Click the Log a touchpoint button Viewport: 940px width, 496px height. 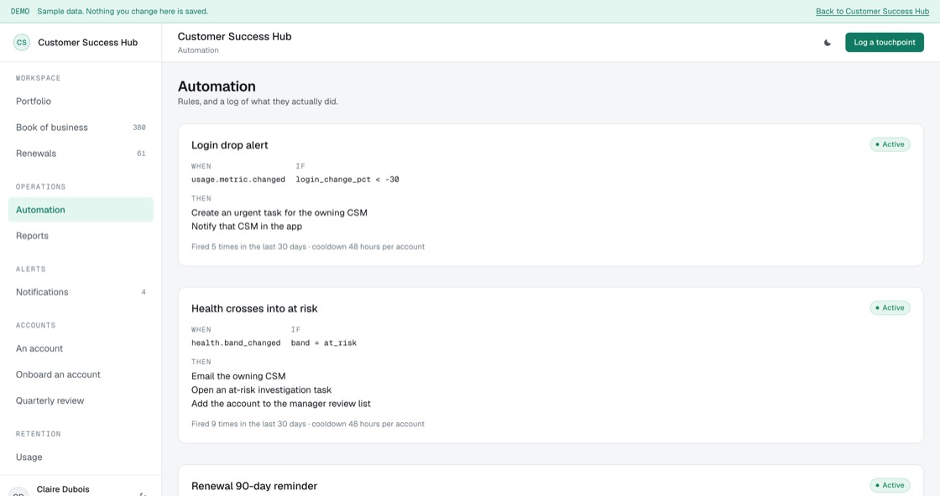point(885,43)
